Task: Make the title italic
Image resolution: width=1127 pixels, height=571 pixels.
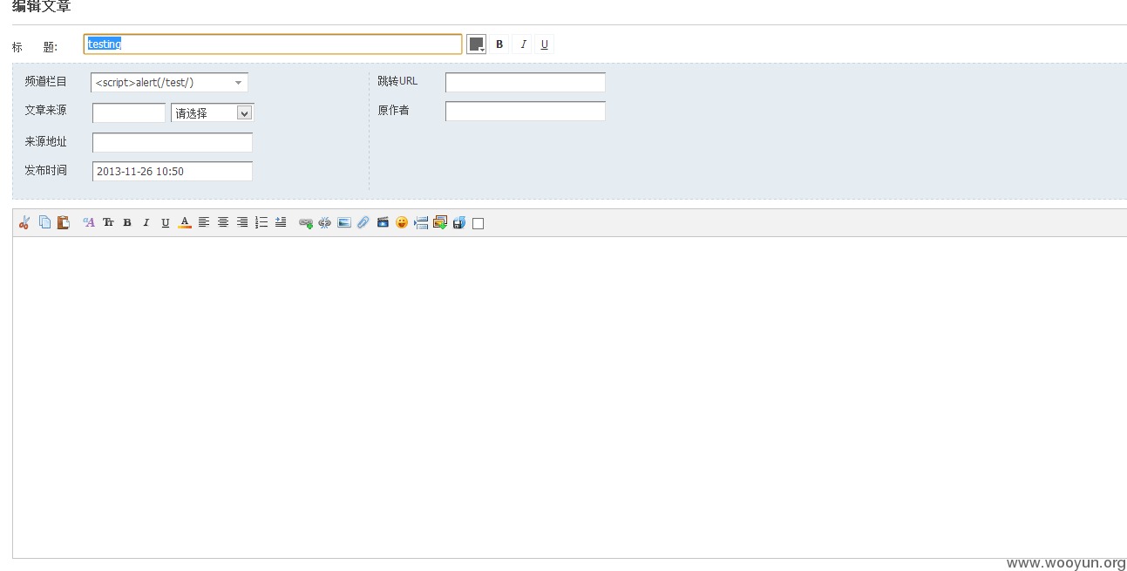Action: (522, 44)
